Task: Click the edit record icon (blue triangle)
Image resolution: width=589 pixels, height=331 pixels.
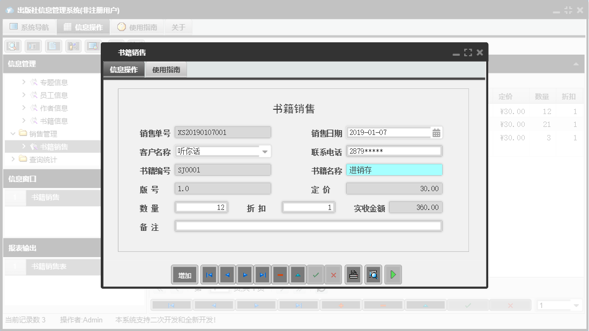Action: (297, 274)
